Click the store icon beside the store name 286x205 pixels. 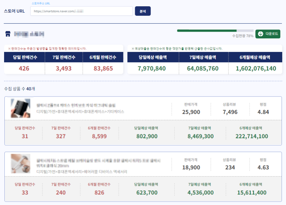pos(8,34)
